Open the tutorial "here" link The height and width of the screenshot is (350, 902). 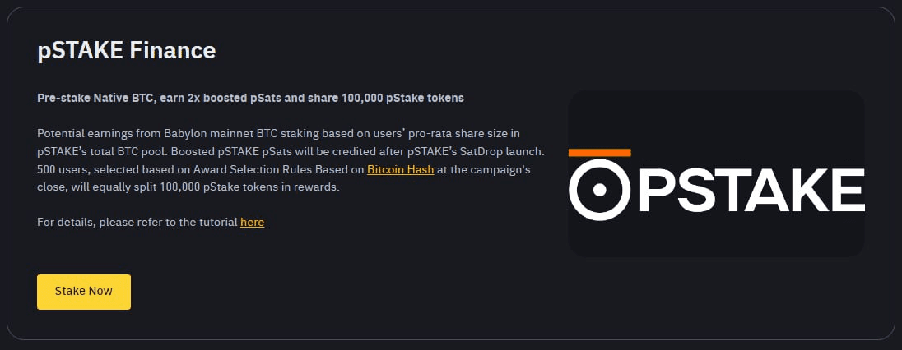(252, 222)
